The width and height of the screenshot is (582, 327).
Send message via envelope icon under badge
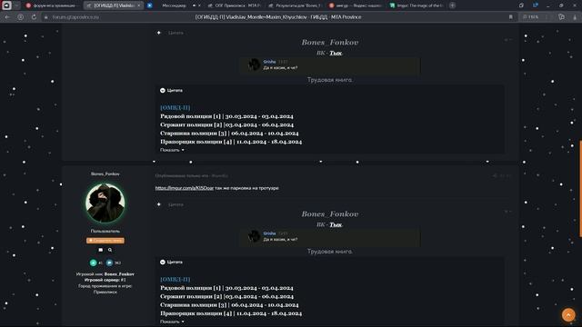coord(101,250)
